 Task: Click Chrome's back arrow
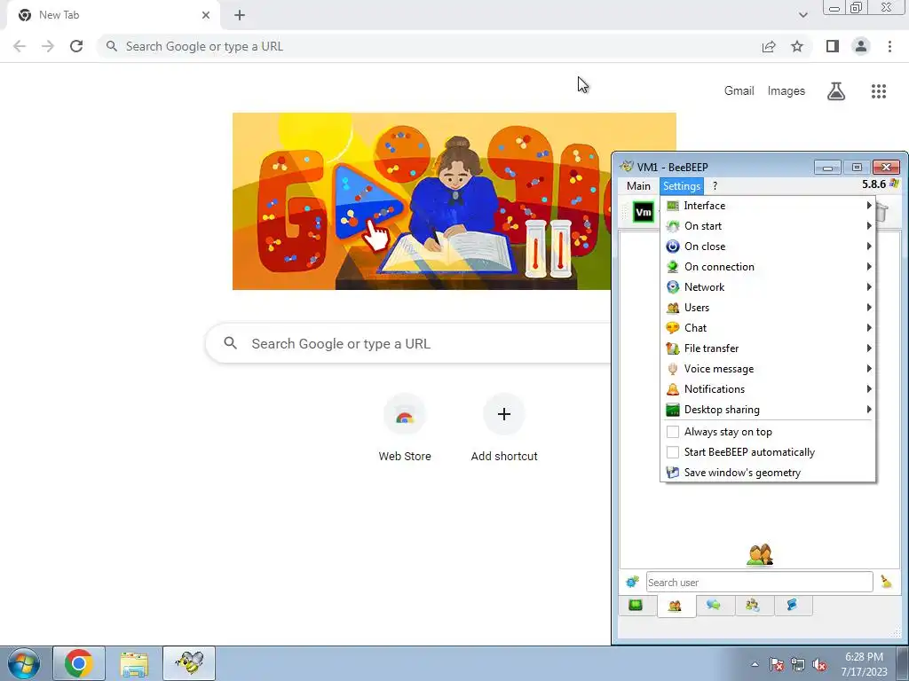click(20, 46)
